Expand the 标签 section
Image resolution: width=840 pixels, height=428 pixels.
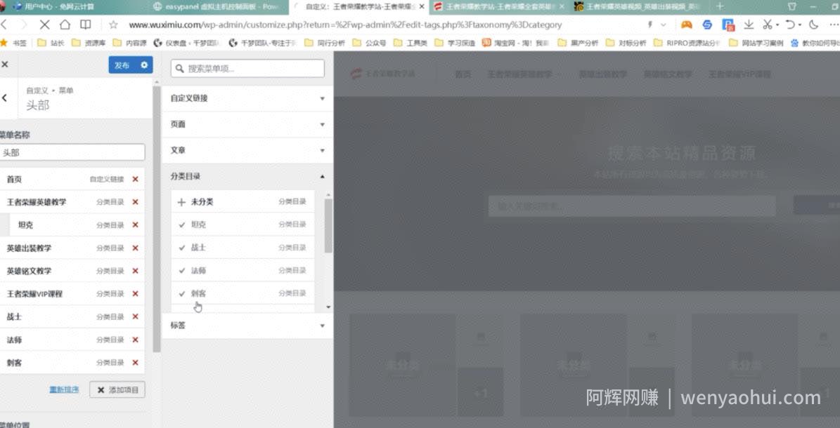247,326
